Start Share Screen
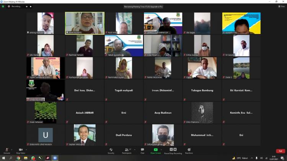The image size is (287, 161). 156,151
